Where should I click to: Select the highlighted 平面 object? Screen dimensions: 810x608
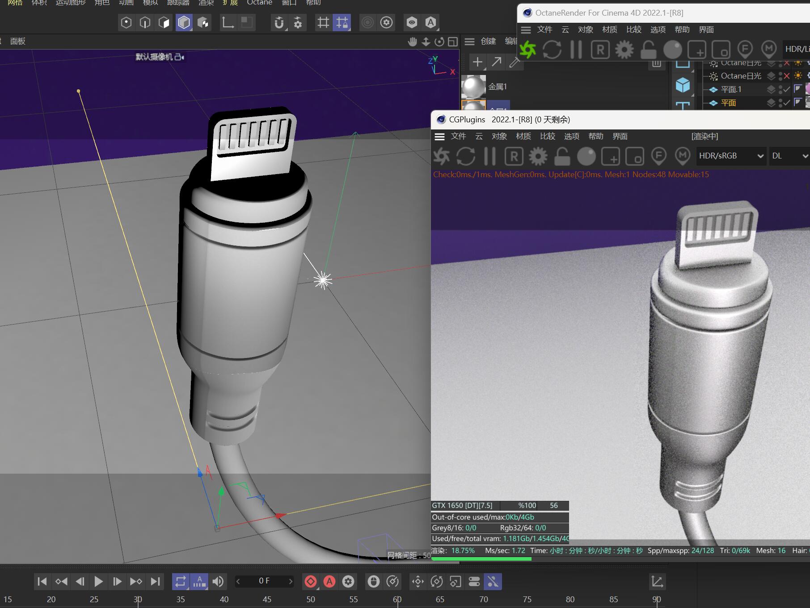(x=728, y=103)
